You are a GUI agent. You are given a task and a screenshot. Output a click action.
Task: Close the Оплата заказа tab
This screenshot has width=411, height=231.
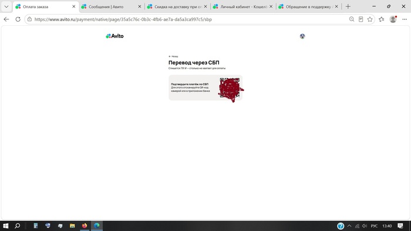pyautogui.click(x=74, y=6)
